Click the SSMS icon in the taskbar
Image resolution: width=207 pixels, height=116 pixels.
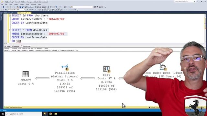[x=45, y=114]
